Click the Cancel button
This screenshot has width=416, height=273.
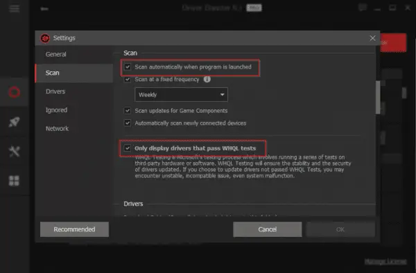tap(267, 229)
